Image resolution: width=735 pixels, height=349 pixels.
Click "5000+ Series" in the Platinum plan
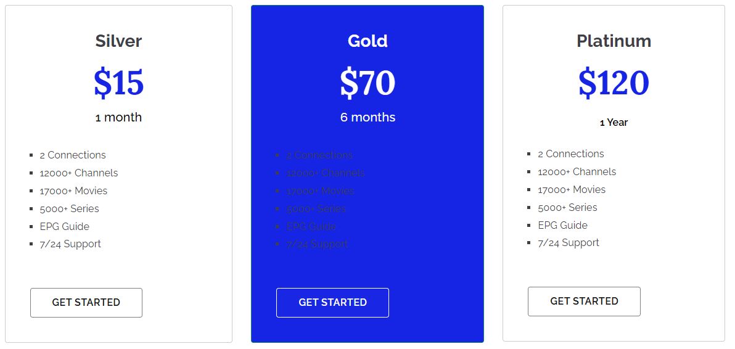567,207
